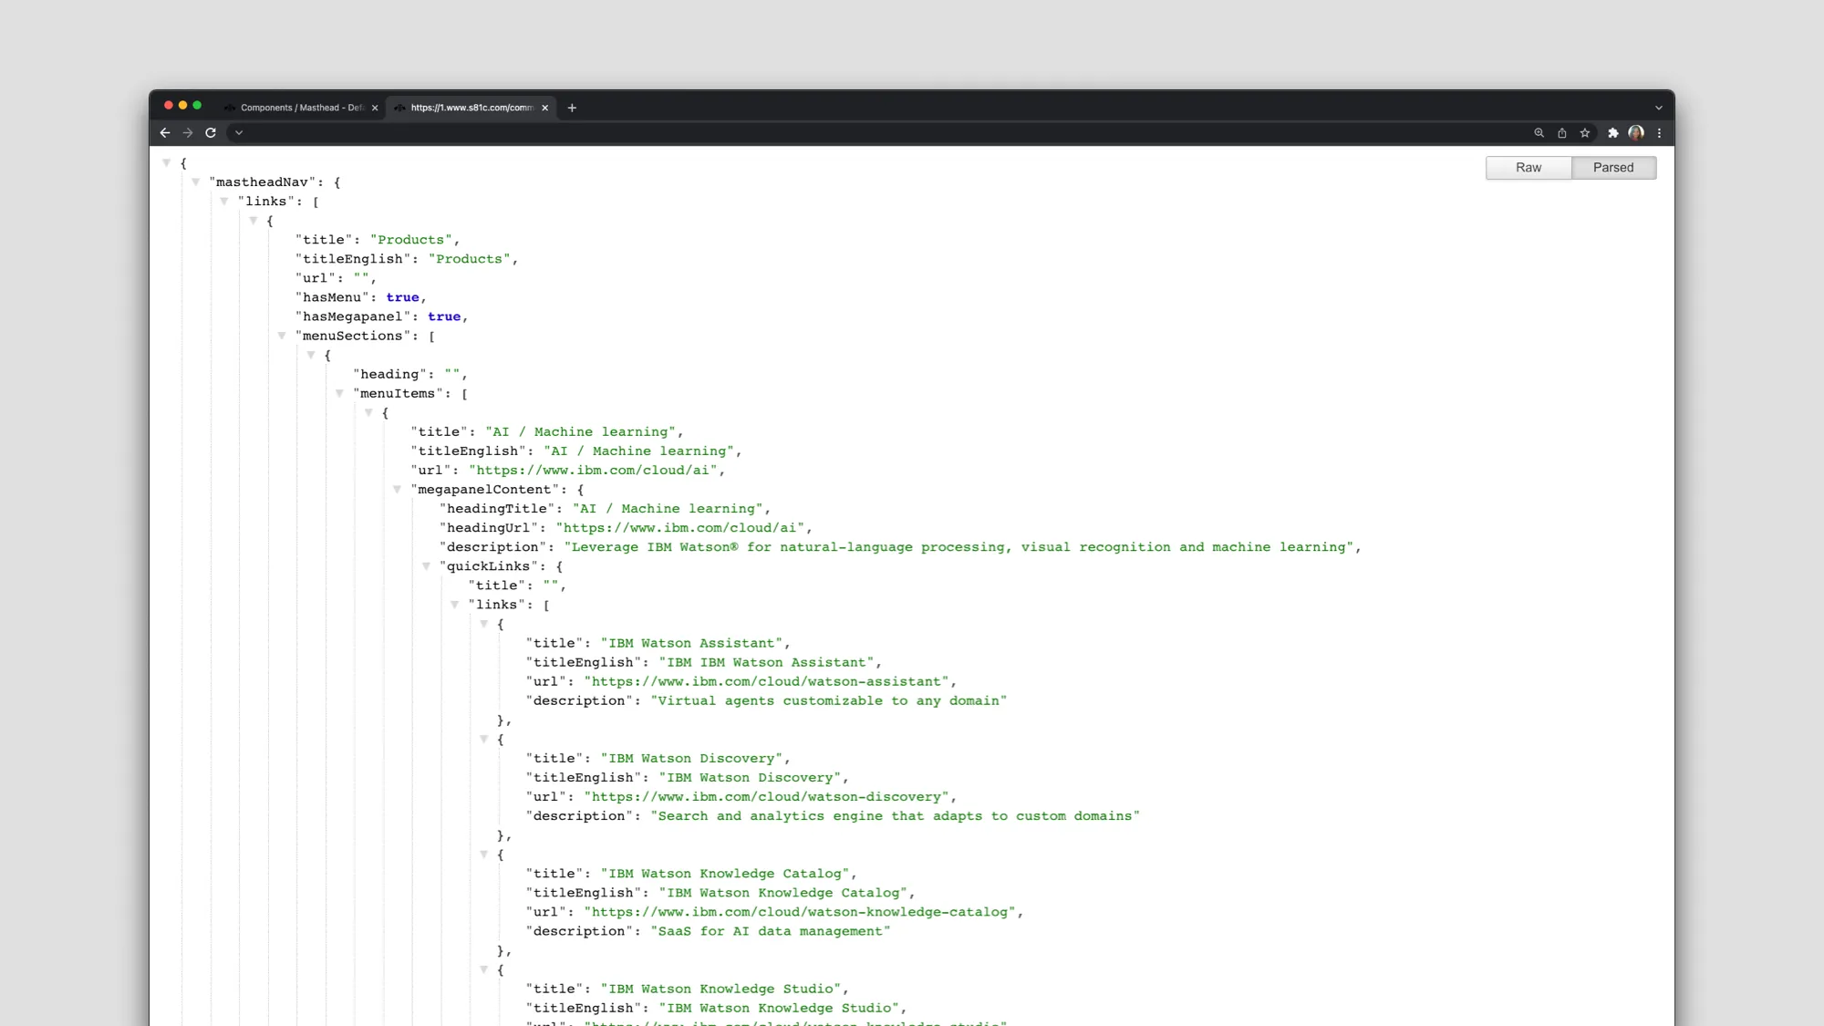The image size is (1824, 1026).
Task: Open the three-dot browser menu
Action: click(1659, 133)
